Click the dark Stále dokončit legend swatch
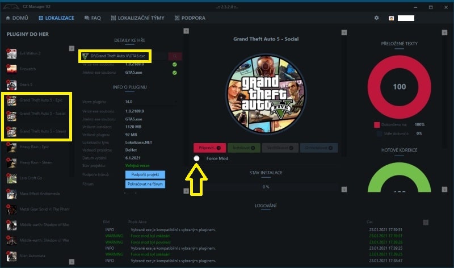This screenshot has width=454, height=268. (379, 134)
